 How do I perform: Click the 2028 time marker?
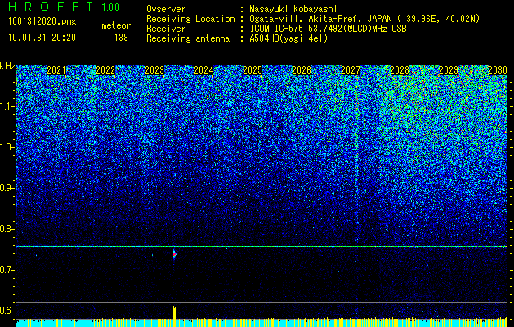tap(400, 70)
